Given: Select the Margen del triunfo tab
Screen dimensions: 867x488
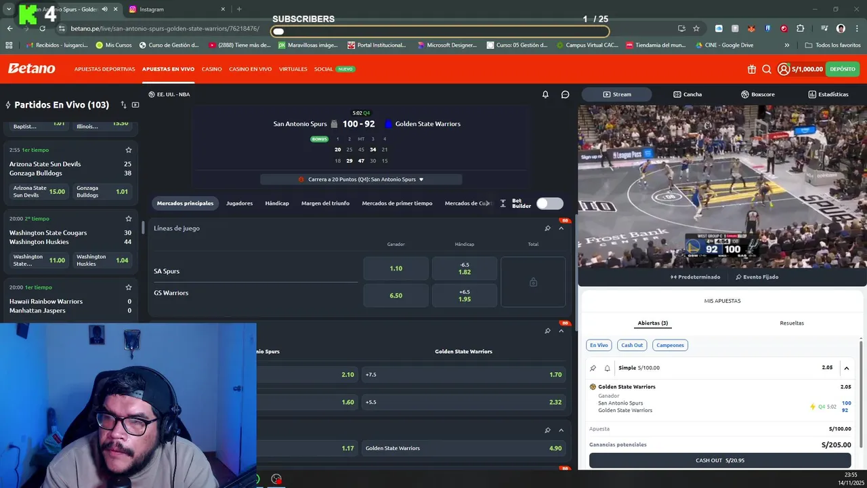Looking at the screenshot, I should click(325, 203).
